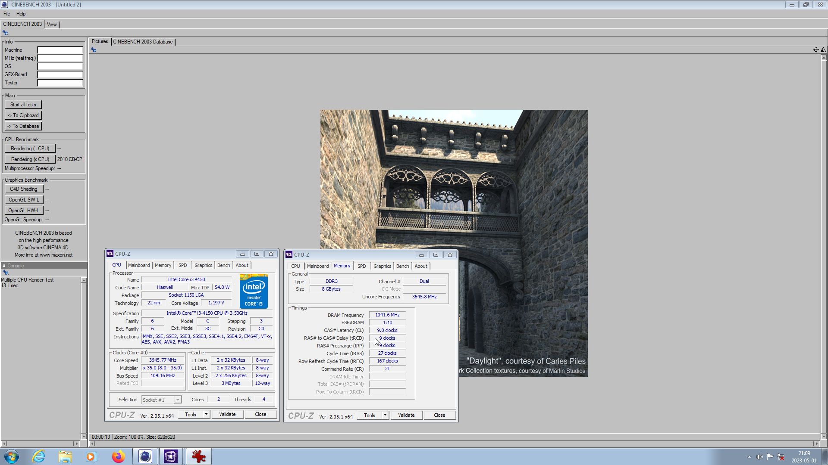Click the 1041.6 MHz DRAM Frequency value
The height and width of the screenshot is (465, 828).
point(387,315)
